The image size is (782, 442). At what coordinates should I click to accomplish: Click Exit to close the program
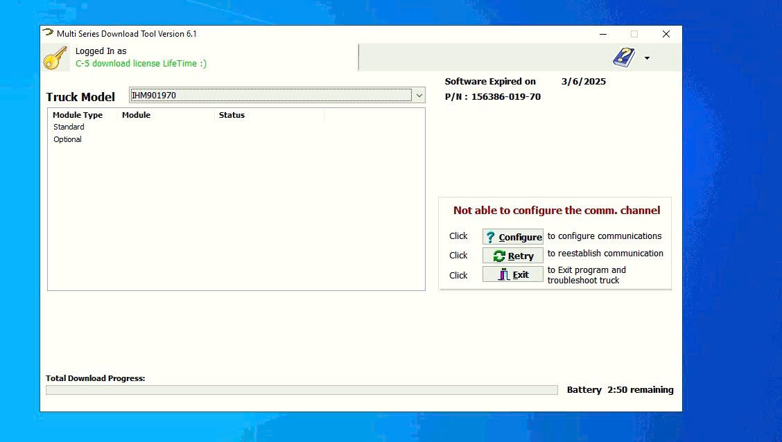513,274
